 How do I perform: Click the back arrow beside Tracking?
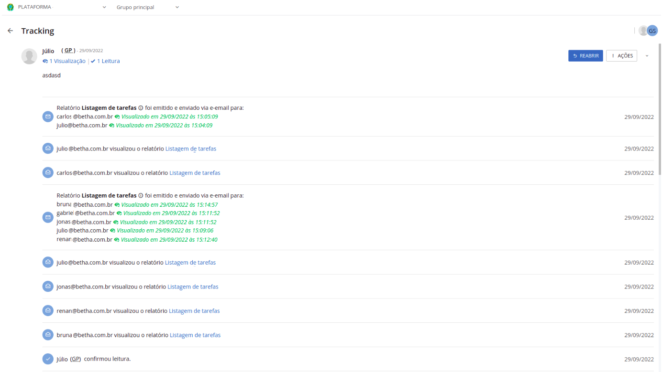pyautogui.click(x=10, y=31)
